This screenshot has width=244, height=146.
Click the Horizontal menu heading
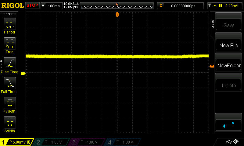click(9, 14)
